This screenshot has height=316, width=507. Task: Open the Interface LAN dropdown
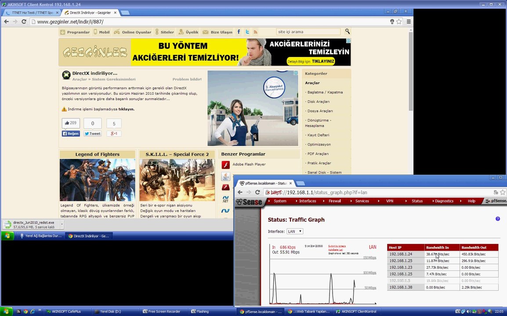tap(295, 231)
